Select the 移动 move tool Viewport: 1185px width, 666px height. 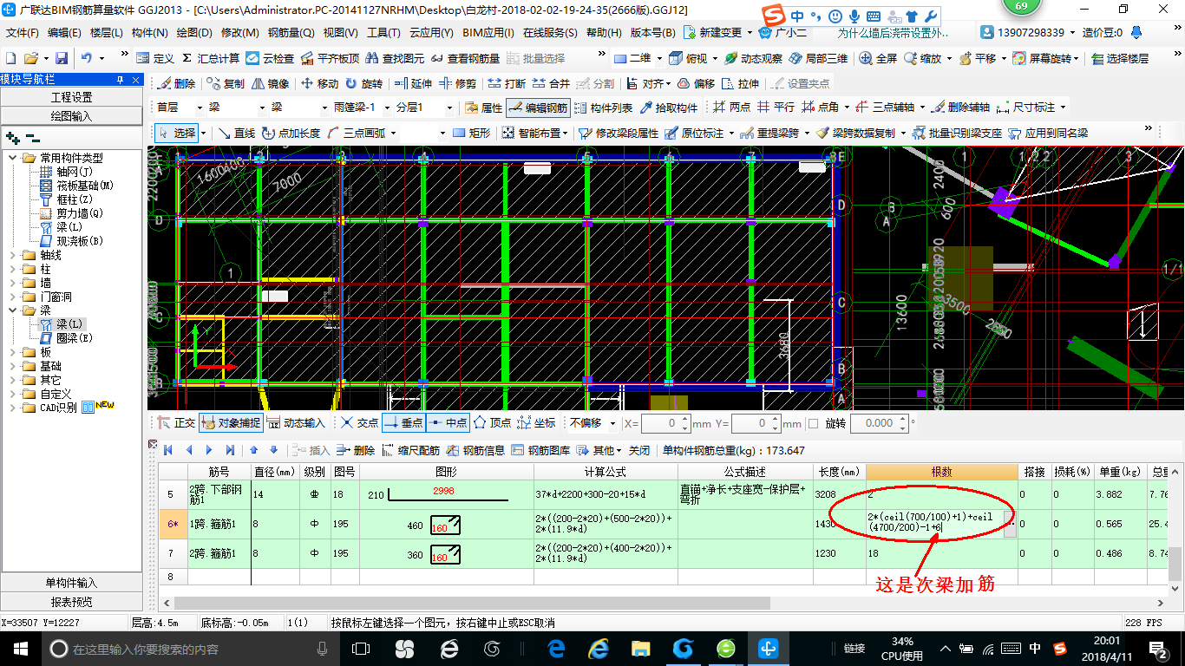[x=319, y=83]
